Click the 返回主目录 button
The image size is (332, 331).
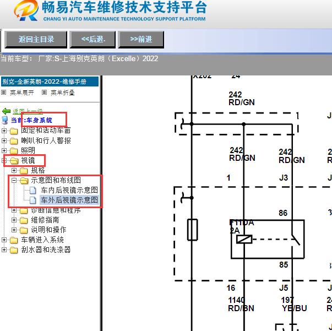pos(36,40)
